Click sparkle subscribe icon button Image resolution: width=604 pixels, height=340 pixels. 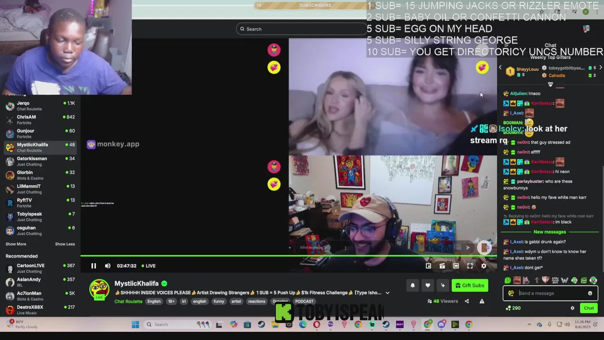pyautogui.click(x=443, y=285)
